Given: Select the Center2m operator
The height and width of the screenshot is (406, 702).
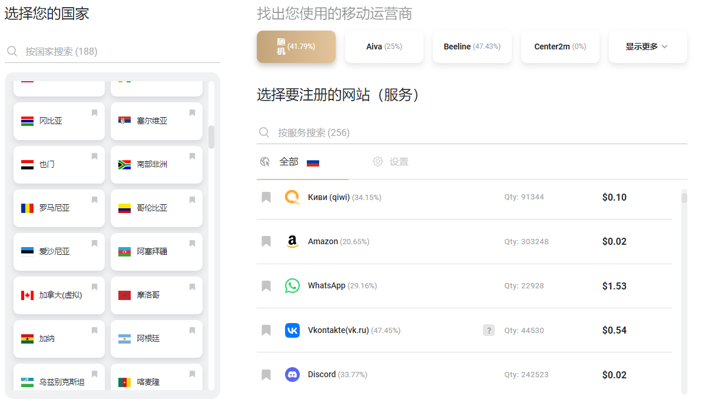Looking at the screenshot, I should point(560,46).
